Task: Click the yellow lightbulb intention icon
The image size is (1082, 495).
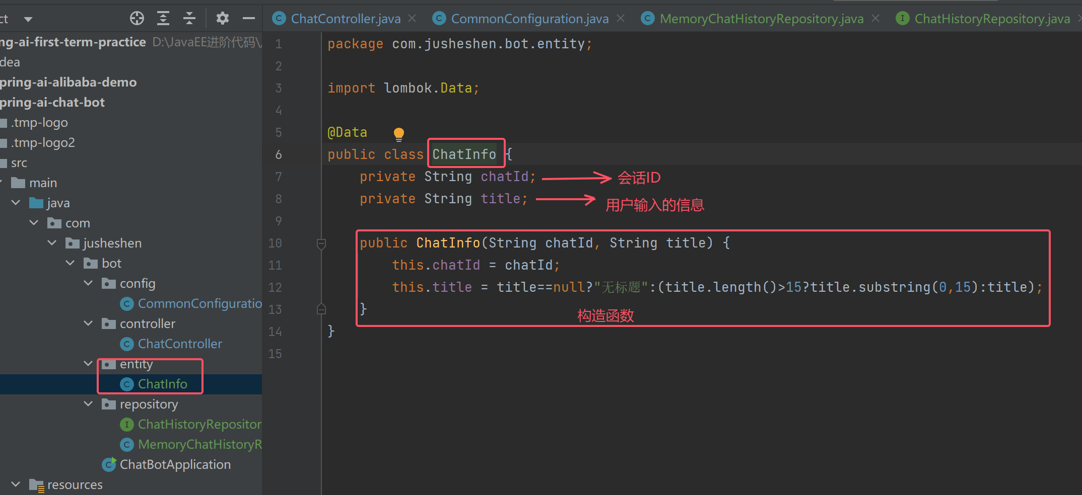Action: [398, 134]
